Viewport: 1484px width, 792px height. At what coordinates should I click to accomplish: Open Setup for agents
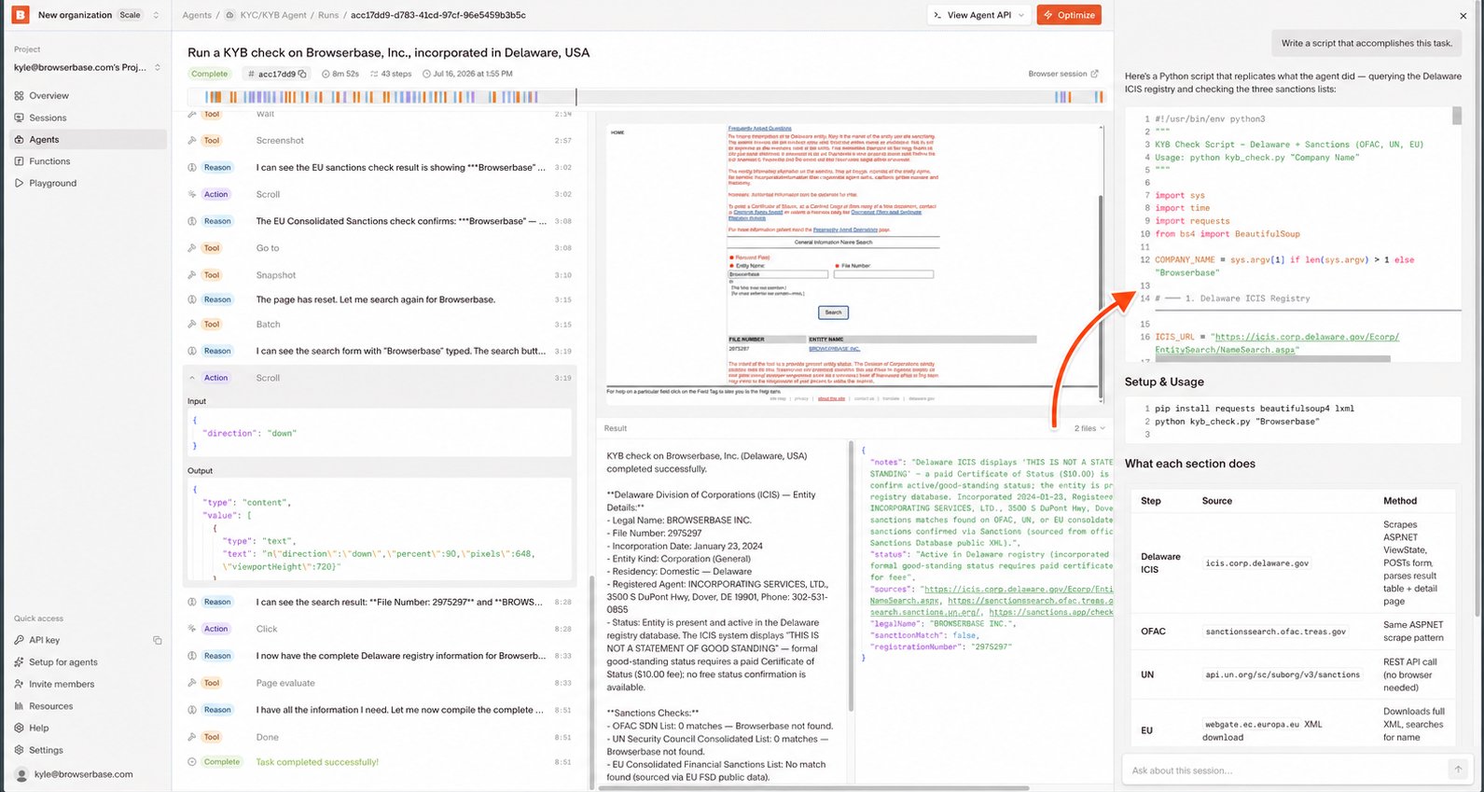62,662
